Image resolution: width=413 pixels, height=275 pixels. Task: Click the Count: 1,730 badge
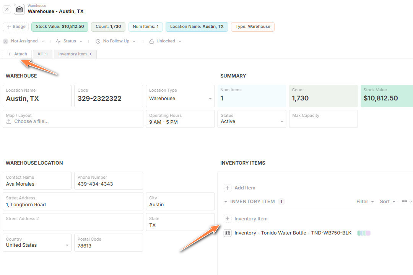108,27
